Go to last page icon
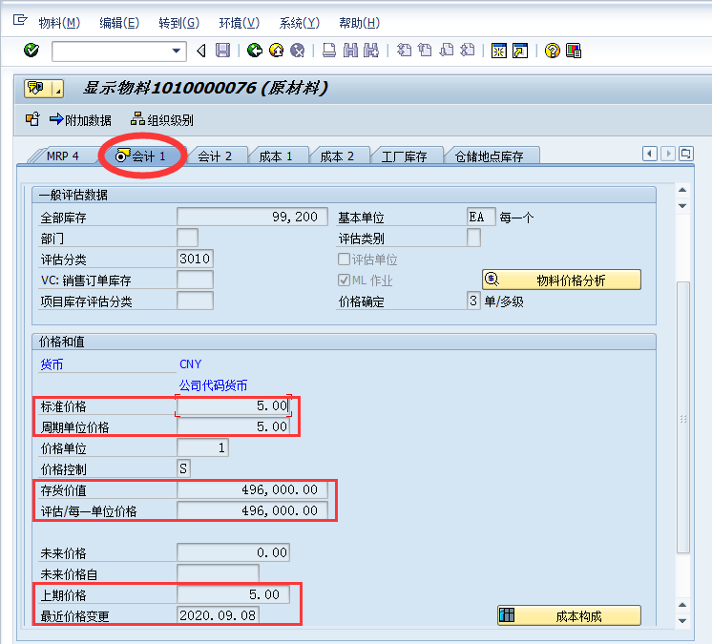 click(x=468, y=50)
